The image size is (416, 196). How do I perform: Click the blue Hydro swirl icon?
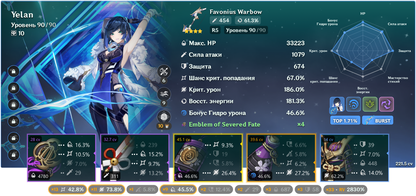pyautogui.click(x=353, y=104)
